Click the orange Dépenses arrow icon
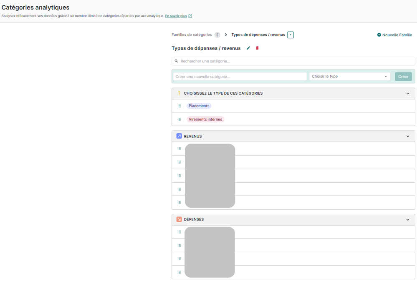The height and width of the screenshot is (281, 417). tap(179, 219)
